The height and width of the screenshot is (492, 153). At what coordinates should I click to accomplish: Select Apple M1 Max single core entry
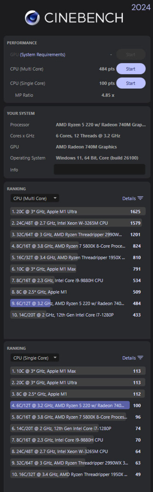click(78, 371)
